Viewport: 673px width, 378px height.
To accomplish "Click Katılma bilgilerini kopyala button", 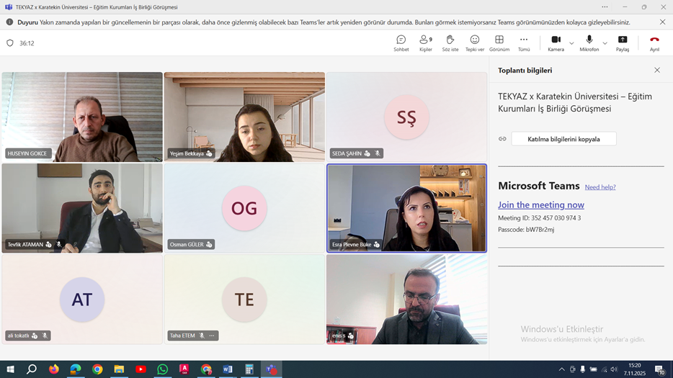I will click(x=563, y=139).
